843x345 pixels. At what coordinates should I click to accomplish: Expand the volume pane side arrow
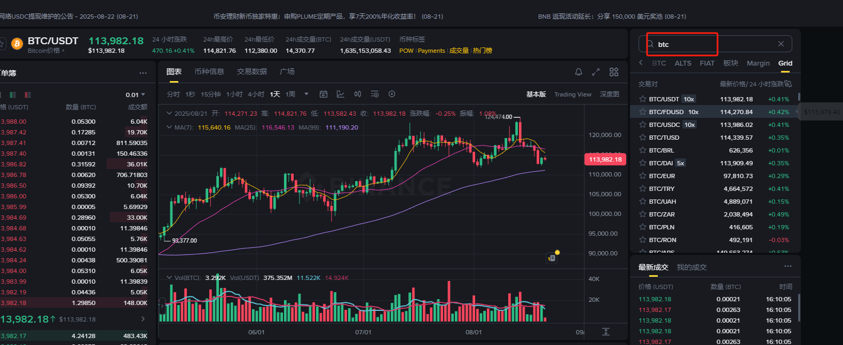point(162,306)
